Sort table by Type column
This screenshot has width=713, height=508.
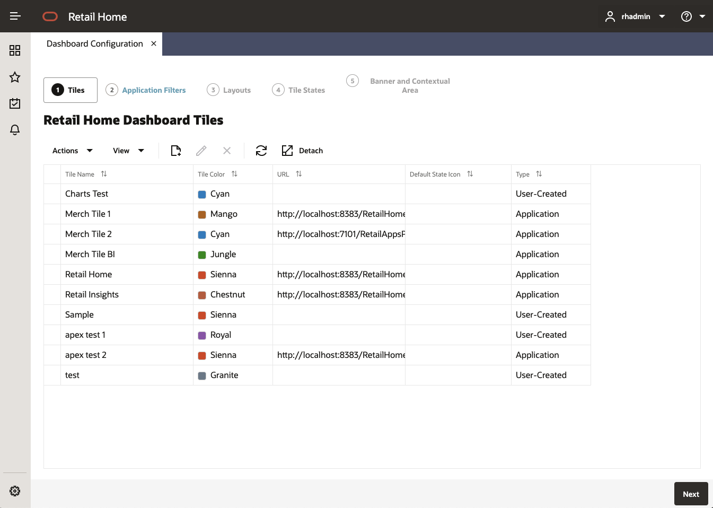[539, 174]
